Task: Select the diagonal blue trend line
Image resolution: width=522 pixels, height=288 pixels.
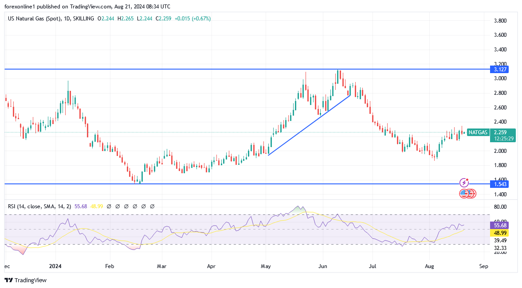Action: (309, 125)
